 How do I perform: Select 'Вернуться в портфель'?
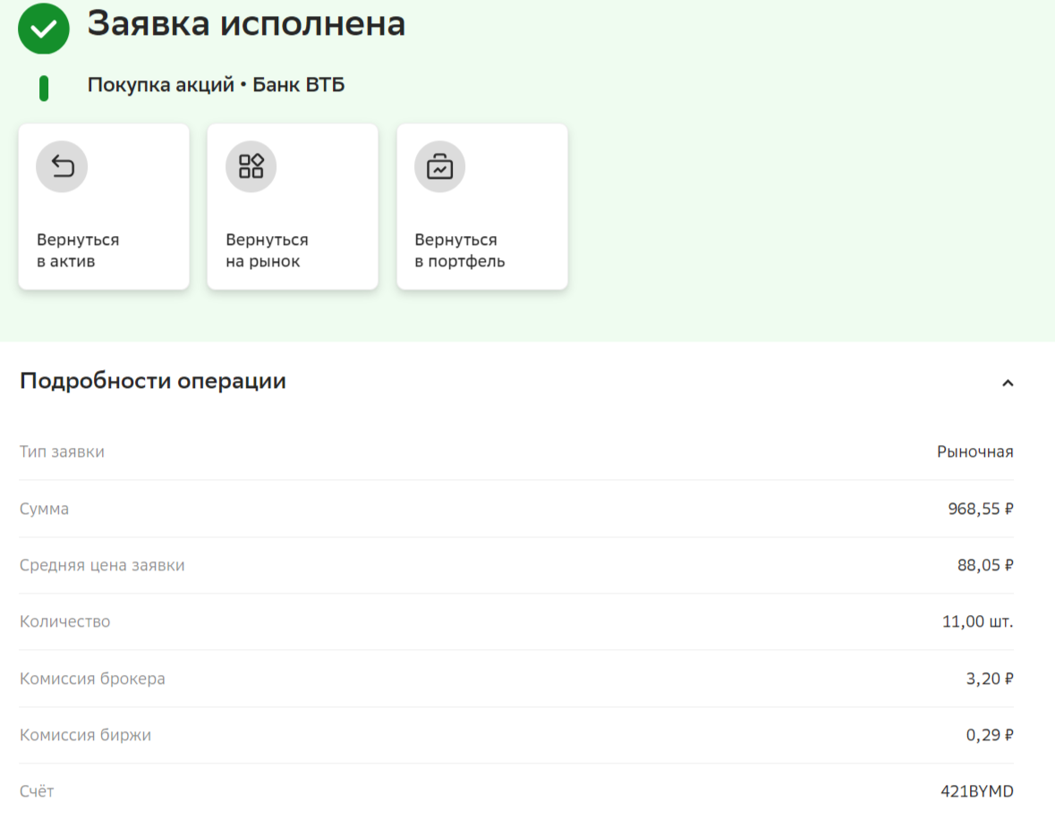pyautogui.click(x=481, y=207)
